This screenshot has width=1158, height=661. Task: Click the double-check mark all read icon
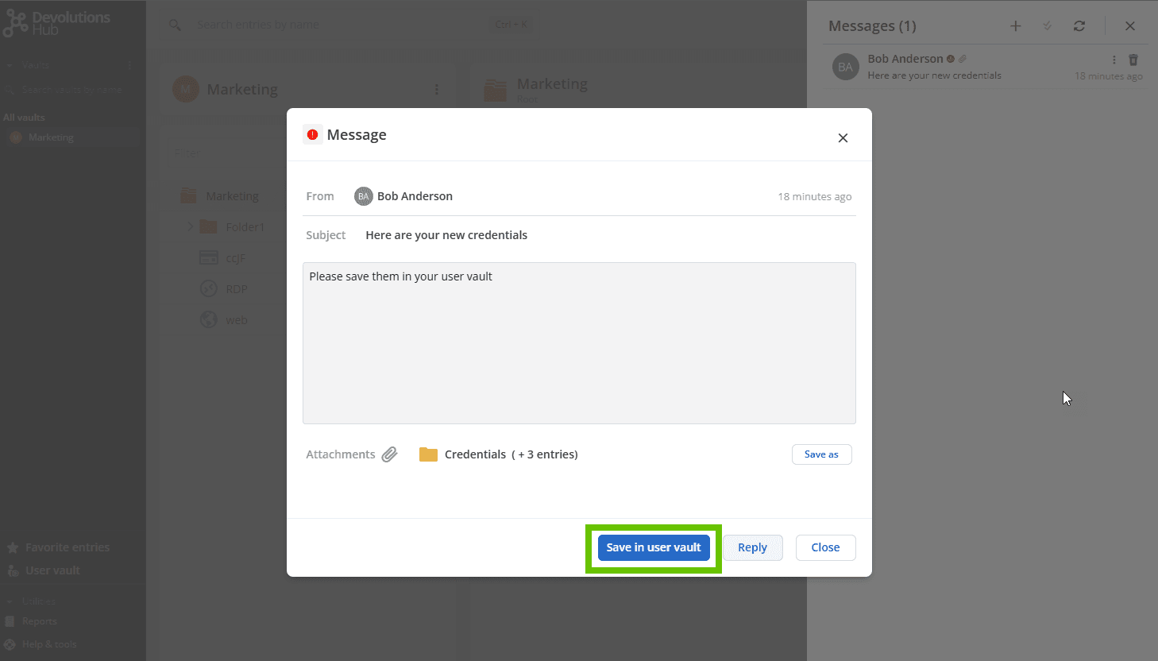(x=1047, y=26)
